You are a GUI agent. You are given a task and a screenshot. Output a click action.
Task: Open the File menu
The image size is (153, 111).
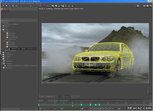pyautogui.click(x=3, y=4)
